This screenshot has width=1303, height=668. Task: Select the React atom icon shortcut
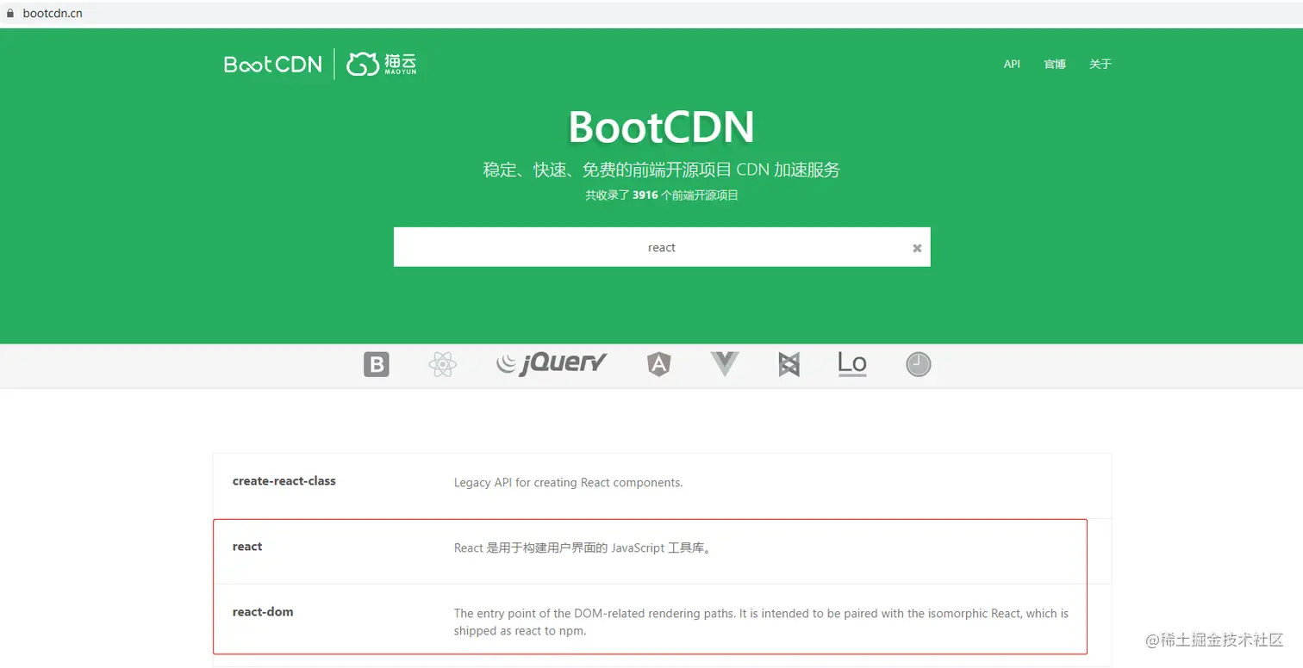click(x=442, y=365)
